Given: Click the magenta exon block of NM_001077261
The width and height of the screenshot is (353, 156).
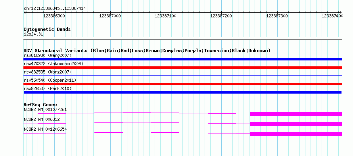Looking at the screenshot, I should [x=296, y=114].
